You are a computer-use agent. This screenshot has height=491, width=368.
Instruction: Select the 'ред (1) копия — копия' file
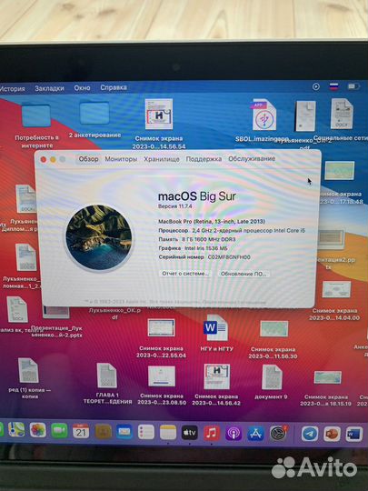(28, 370)
